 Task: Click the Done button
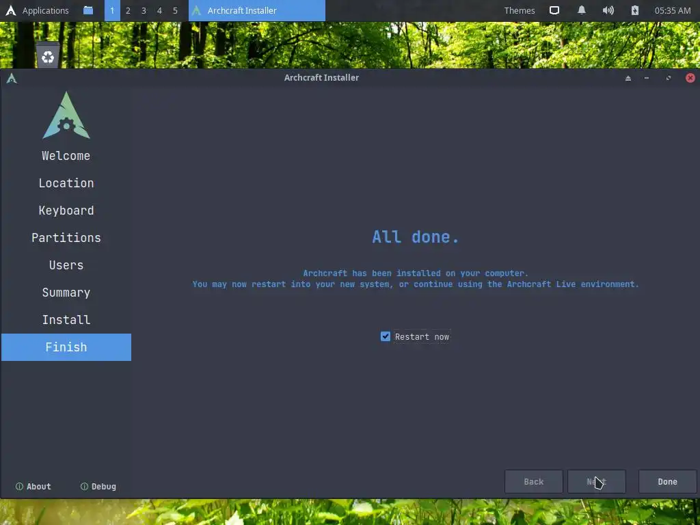667,481
